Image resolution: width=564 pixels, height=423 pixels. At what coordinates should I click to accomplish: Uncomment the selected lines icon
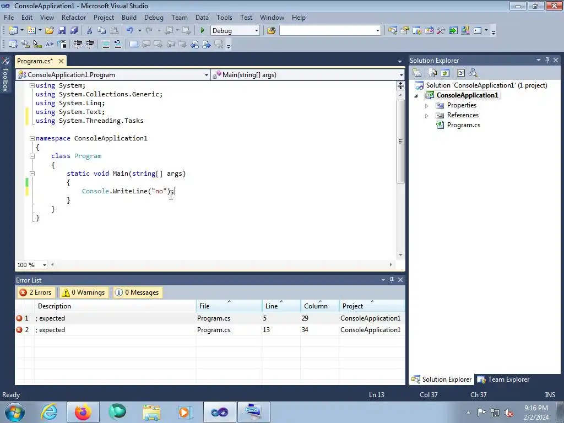(x=118, y=44)
